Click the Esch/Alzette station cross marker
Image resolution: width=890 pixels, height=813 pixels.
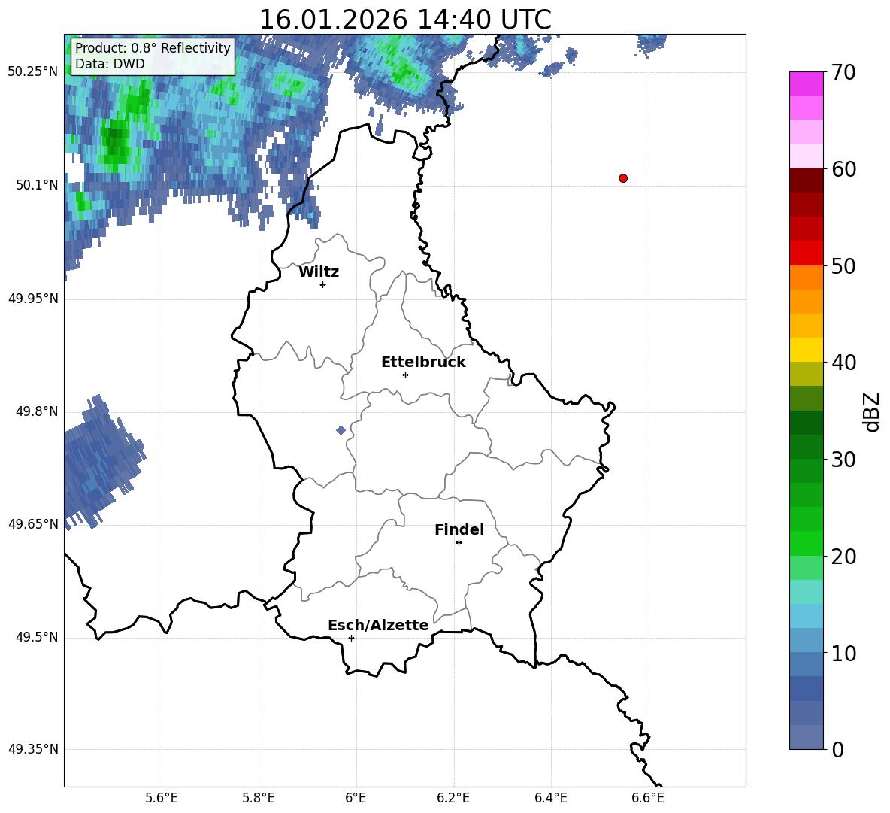(x=351, y=638)
